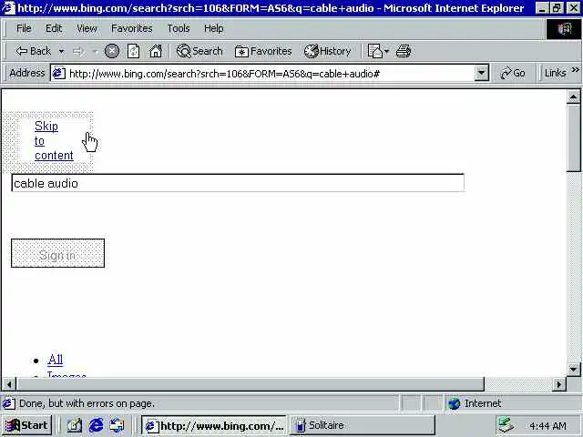Click the vertical scrollbar down arrow
Screen dimensions: 583x437
(x=573, y=369)
